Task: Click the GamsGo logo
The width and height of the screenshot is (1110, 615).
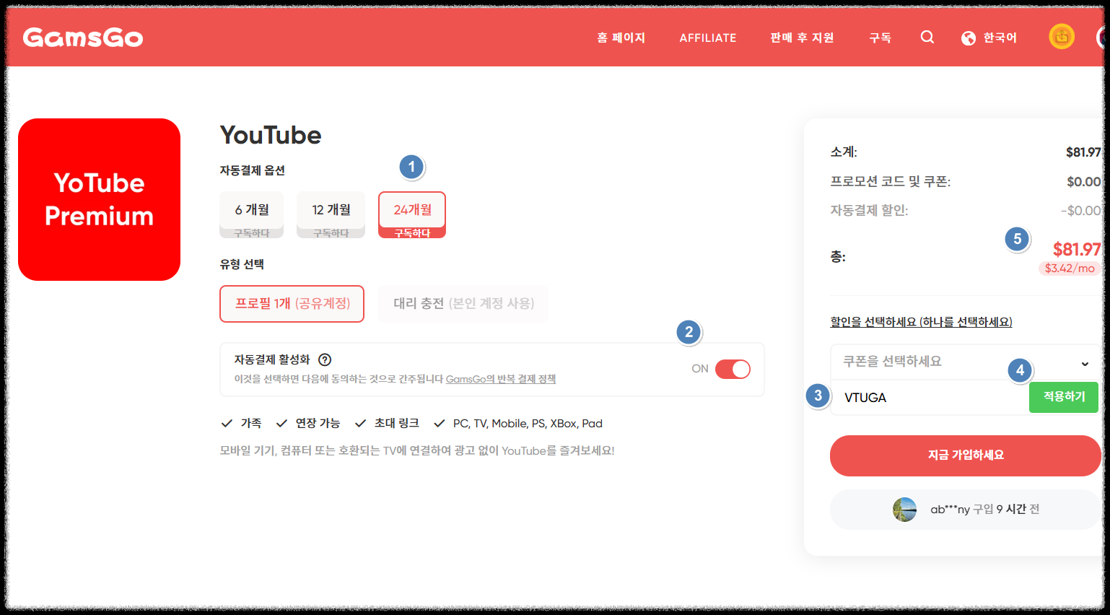Action: 83,38
